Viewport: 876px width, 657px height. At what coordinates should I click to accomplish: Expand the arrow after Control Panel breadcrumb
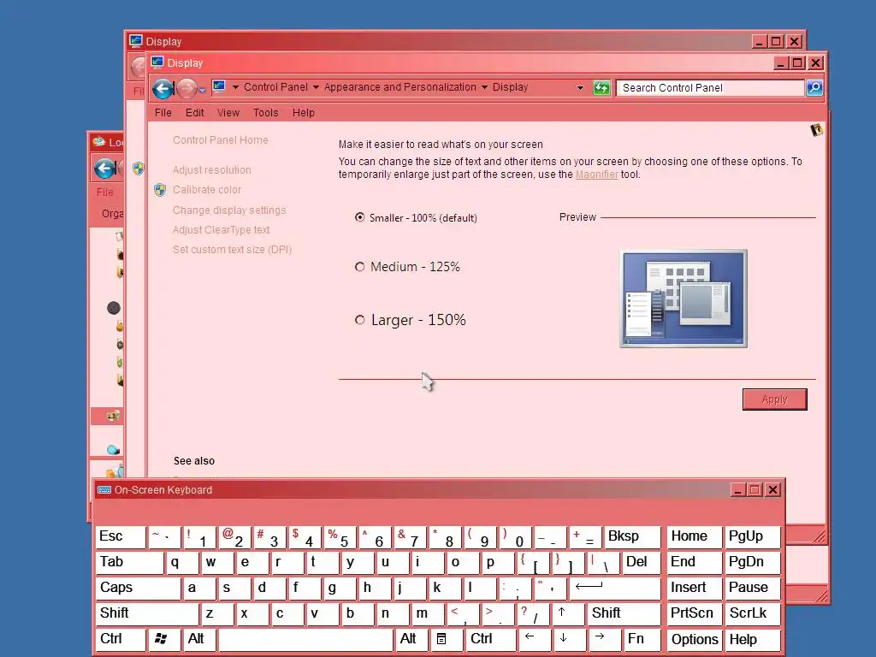(x=316, y=87)
